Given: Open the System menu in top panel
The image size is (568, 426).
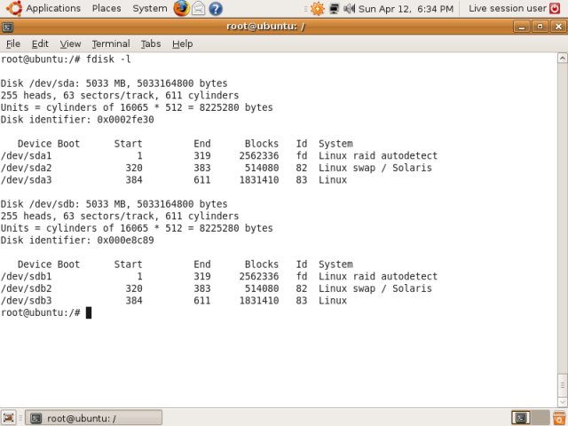Looking at the screenshot, I should click(150, 8).
